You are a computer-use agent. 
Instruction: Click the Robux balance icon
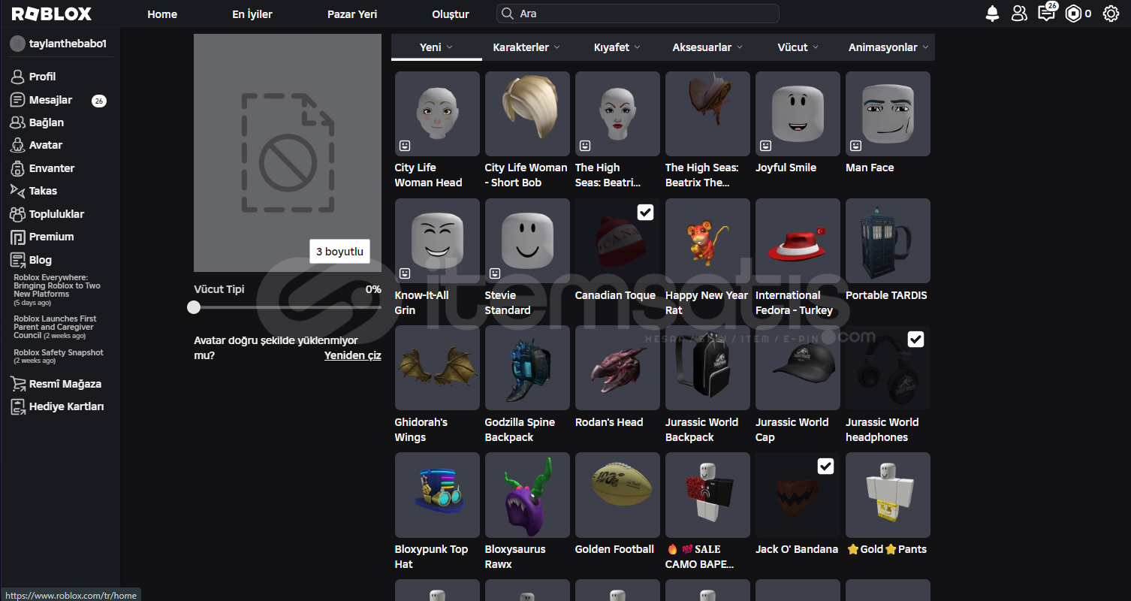[x=1073, y=14]
